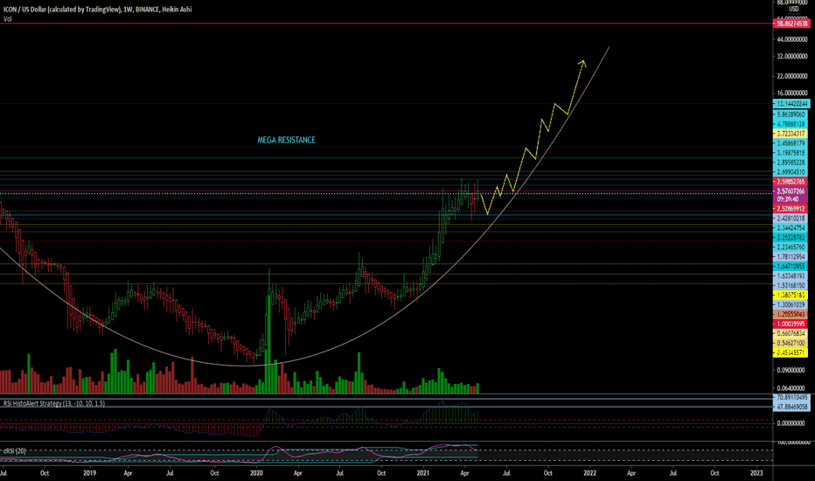Click the 1.53168150 price label

coord(791,285)
